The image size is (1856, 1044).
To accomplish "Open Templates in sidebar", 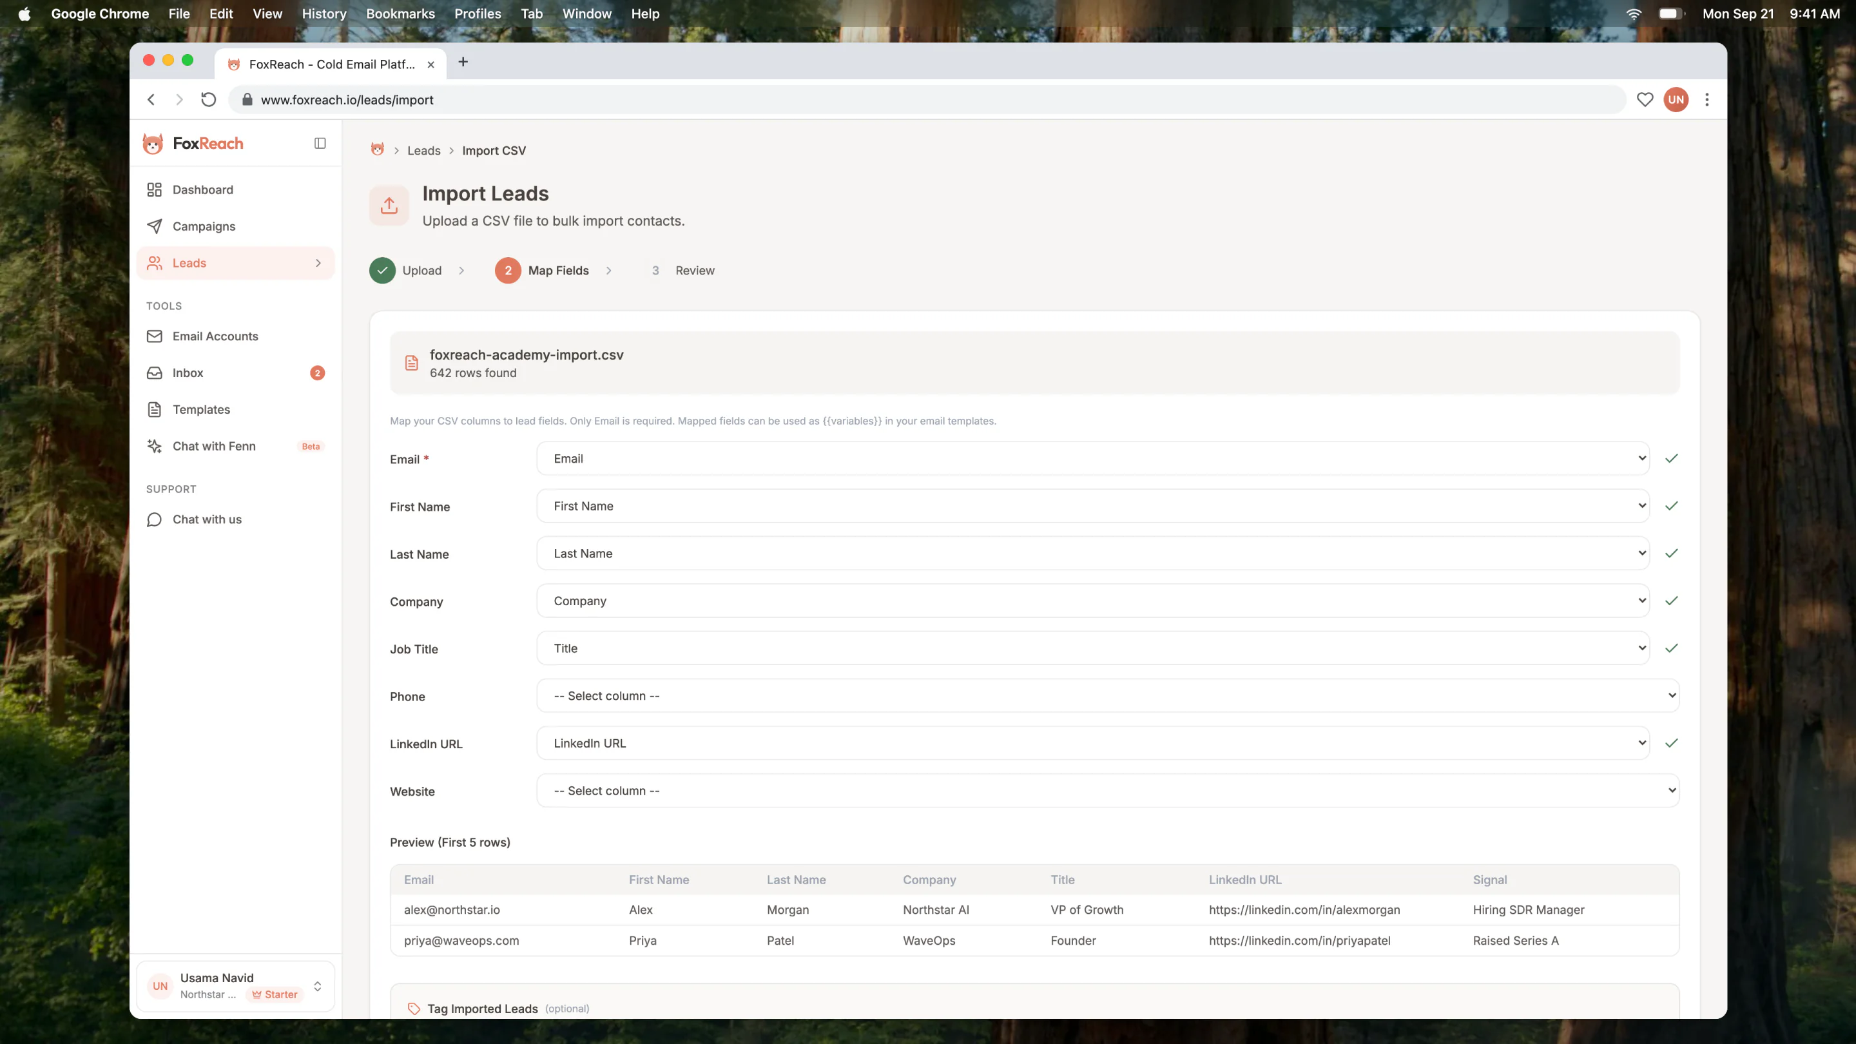I will tap(236, 410).
